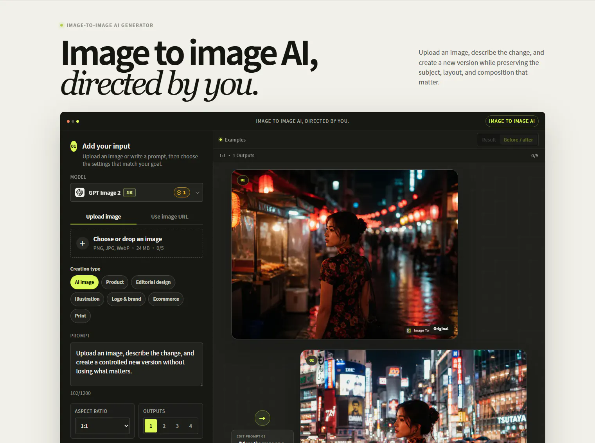The width and height of the screenshot is (595, 443).
Task: Open the second example Tsutaya street image
Action: pos(413,396)
